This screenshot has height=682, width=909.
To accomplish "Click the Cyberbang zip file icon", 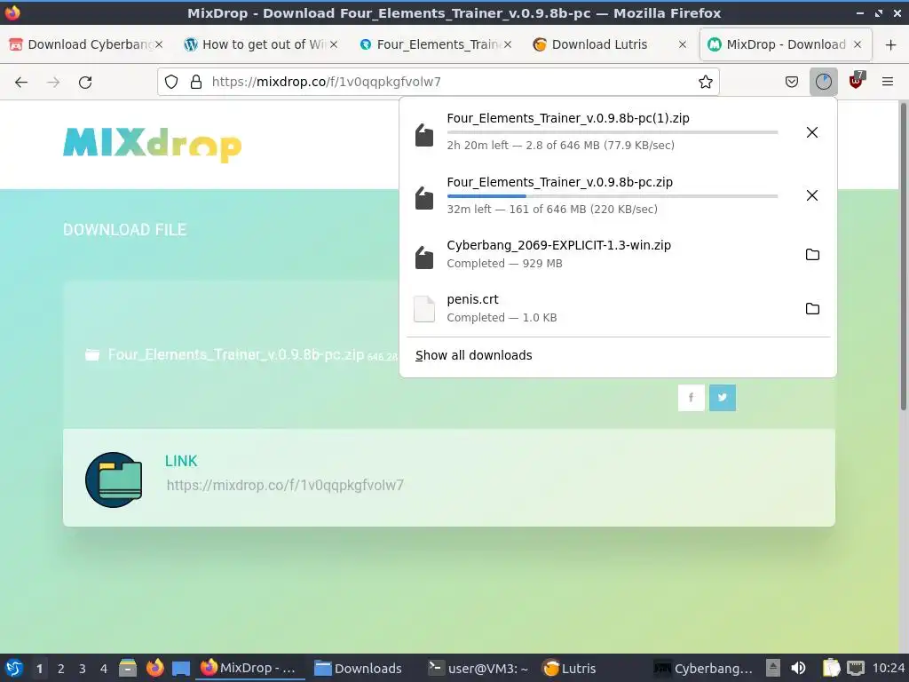I will tap(423, 257).
